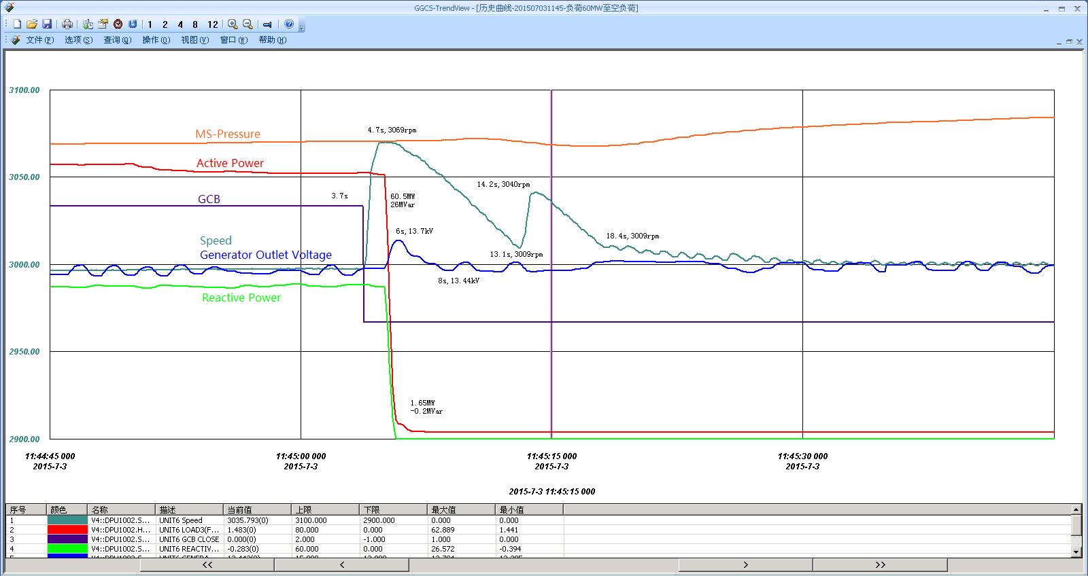Click the TrendView title bar app icon

pos(9,7)
